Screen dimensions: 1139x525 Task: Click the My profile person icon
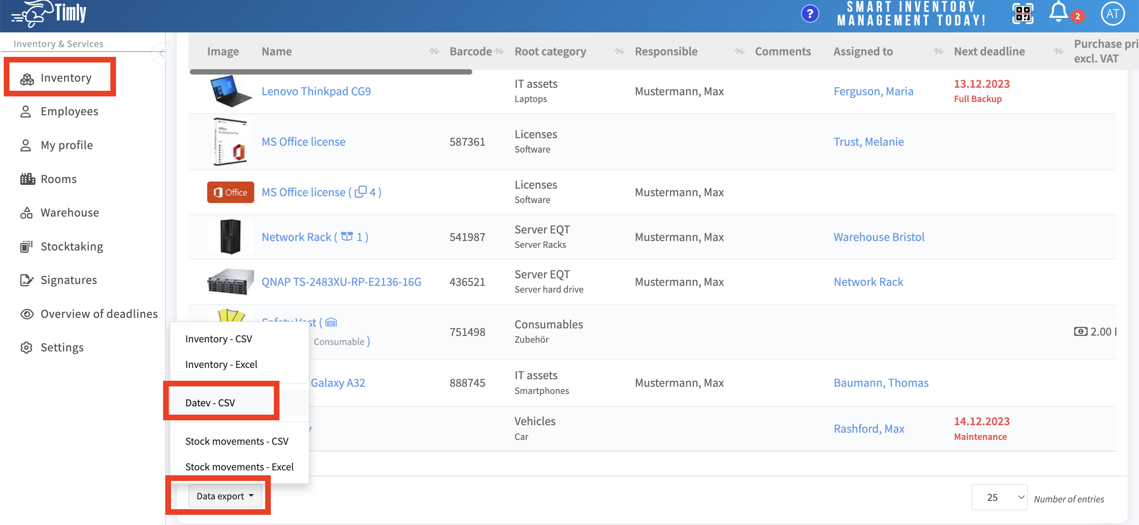[26, 145]
